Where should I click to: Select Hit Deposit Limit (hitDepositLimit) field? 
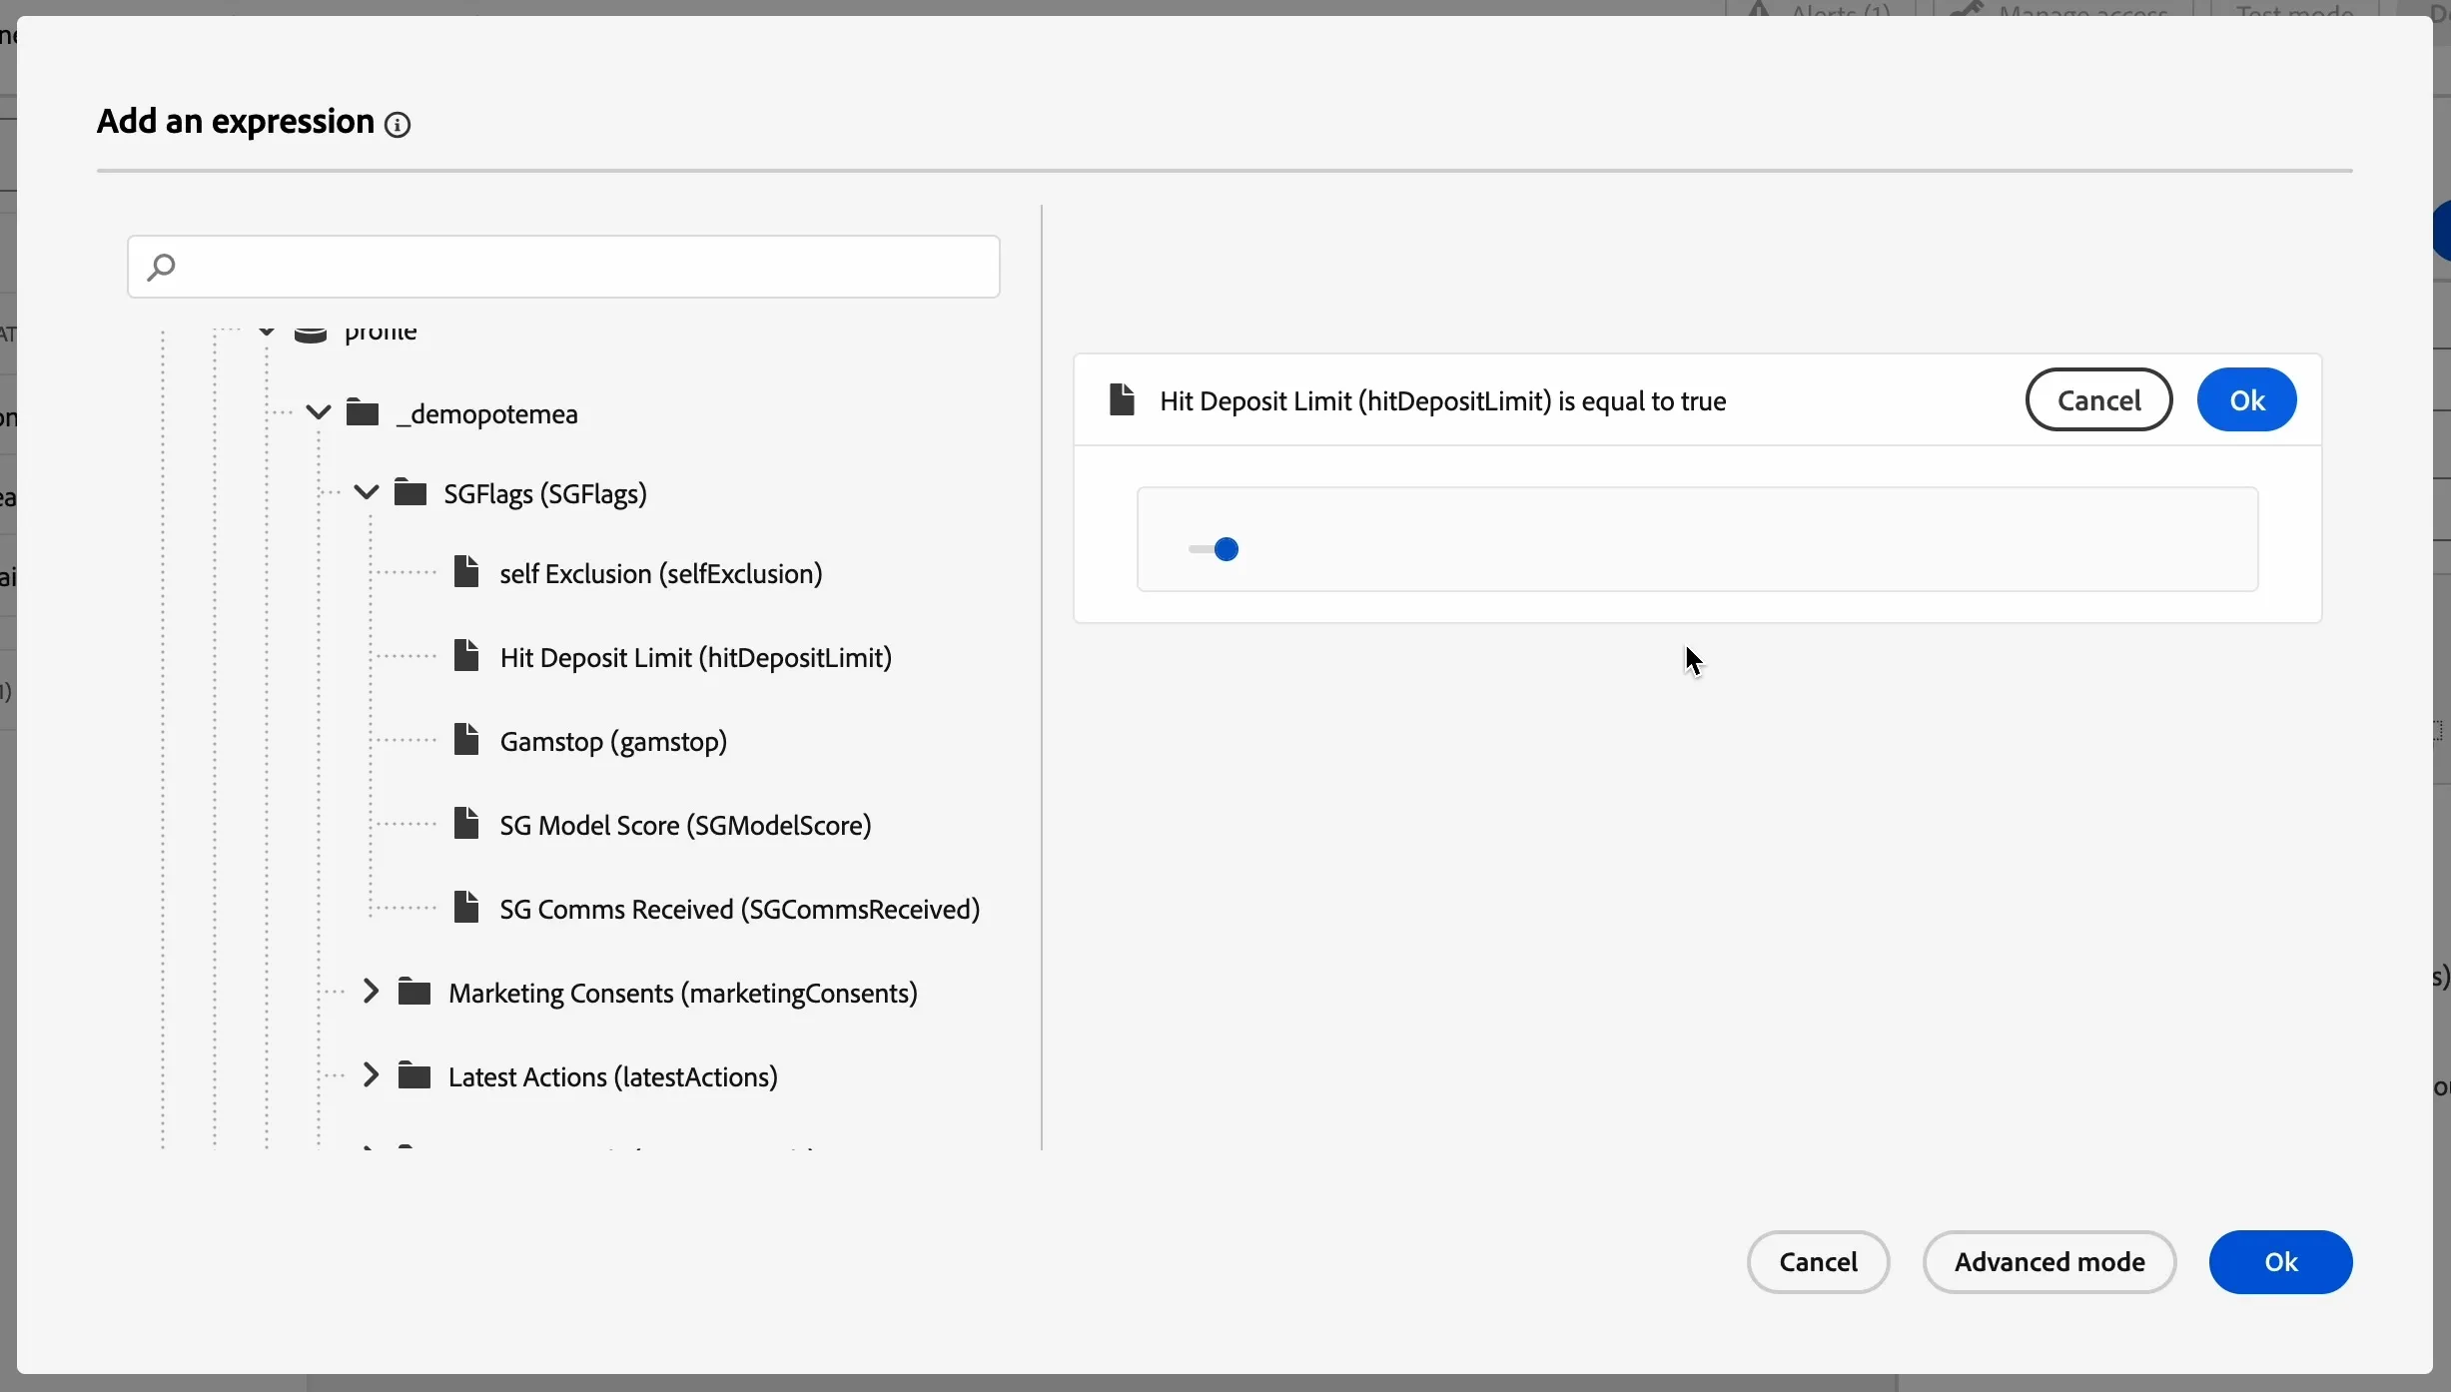[x=696, y=658]
